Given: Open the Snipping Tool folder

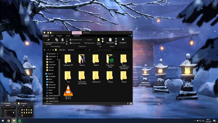Looking at the screenshot, I should coord(96,77).
